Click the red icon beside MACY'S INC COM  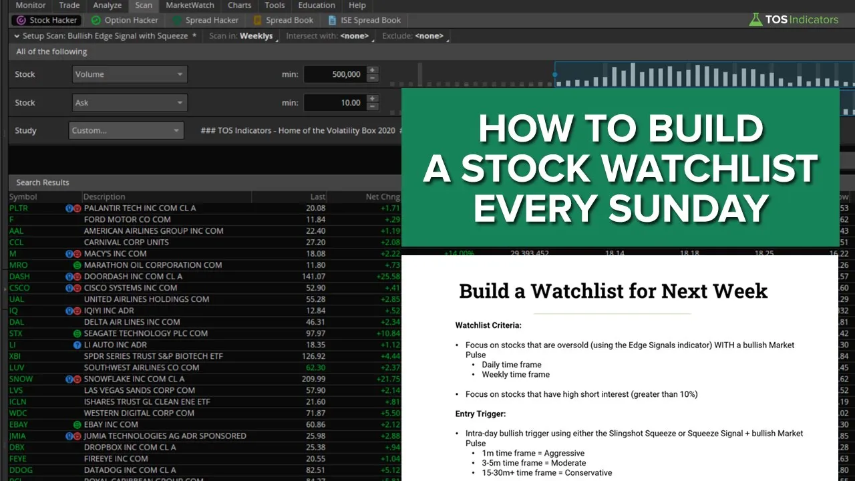[77, 254]
